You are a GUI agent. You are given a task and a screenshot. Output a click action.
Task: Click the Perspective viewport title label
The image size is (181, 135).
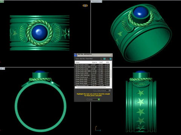point(96,1)
